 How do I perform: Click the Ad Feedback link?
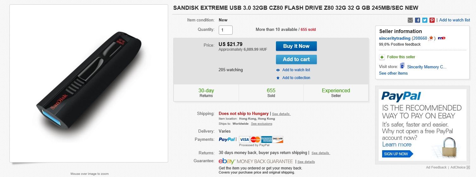436,167
